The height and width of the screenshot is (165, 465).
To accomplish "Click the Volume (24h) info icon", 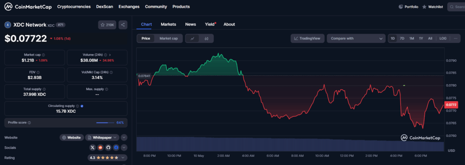I will tap(106, 55).
